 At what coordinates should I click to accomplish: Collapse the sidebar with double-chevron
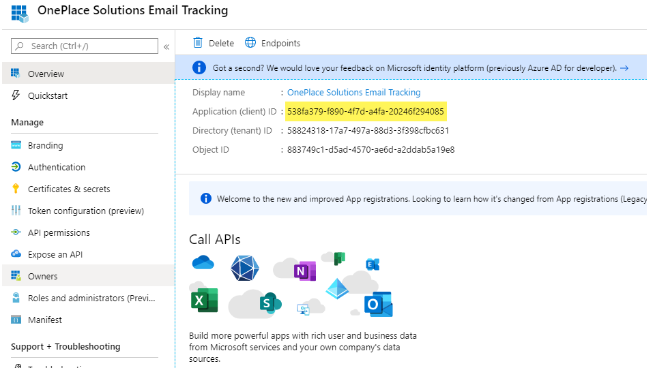pyautogui.click(x=166, y=46)
